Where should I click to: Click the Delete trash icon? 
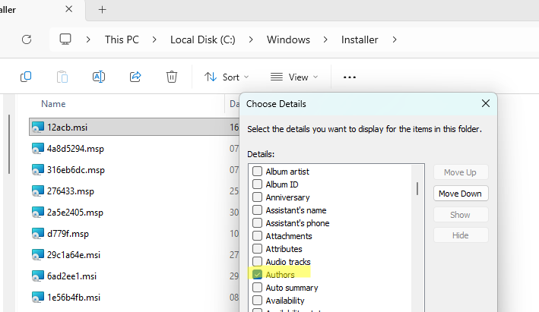[x=172, y=77]
